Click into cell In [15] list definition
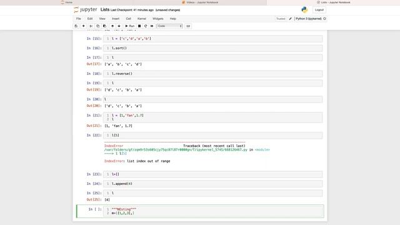 point(212,39)
